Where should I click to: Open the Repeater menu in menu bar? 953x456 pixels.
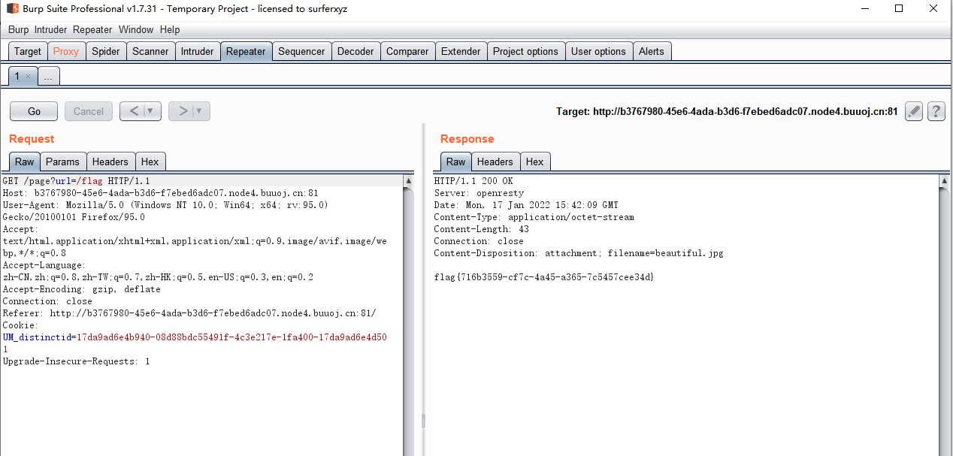tap(92, 30)
